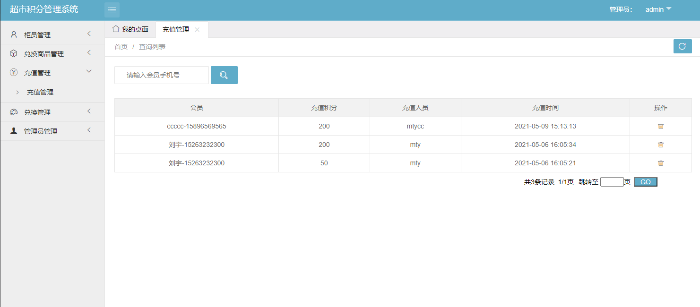Focus the jump-to-page number field
This screenshot has width=700, height=307.
click(x=612, y=182)
